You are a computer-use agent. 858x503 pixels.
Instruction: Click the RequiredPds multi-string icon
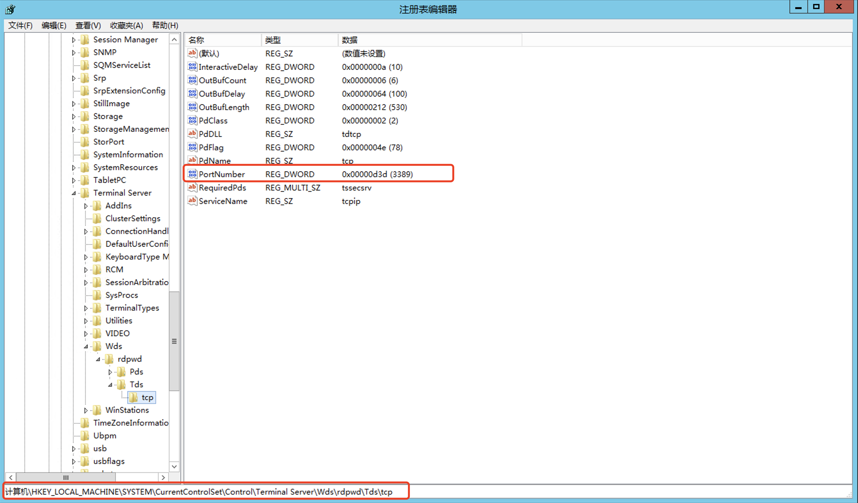click(x=192, y=187)
